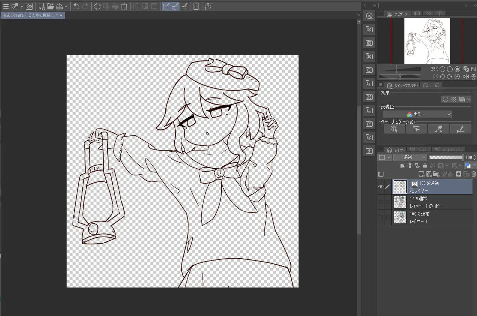
Task: Expand the canvas tab list chevron
Action: [x=359, y=15]
